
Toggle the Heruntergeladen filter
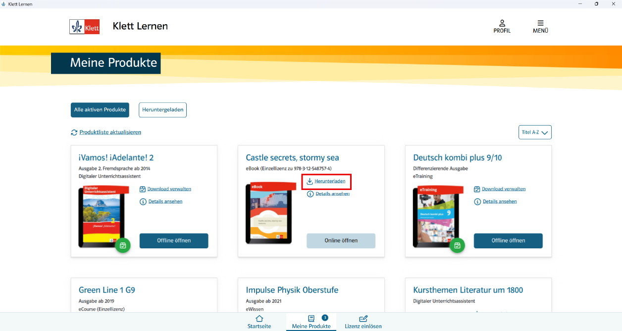tap(162, 110)
